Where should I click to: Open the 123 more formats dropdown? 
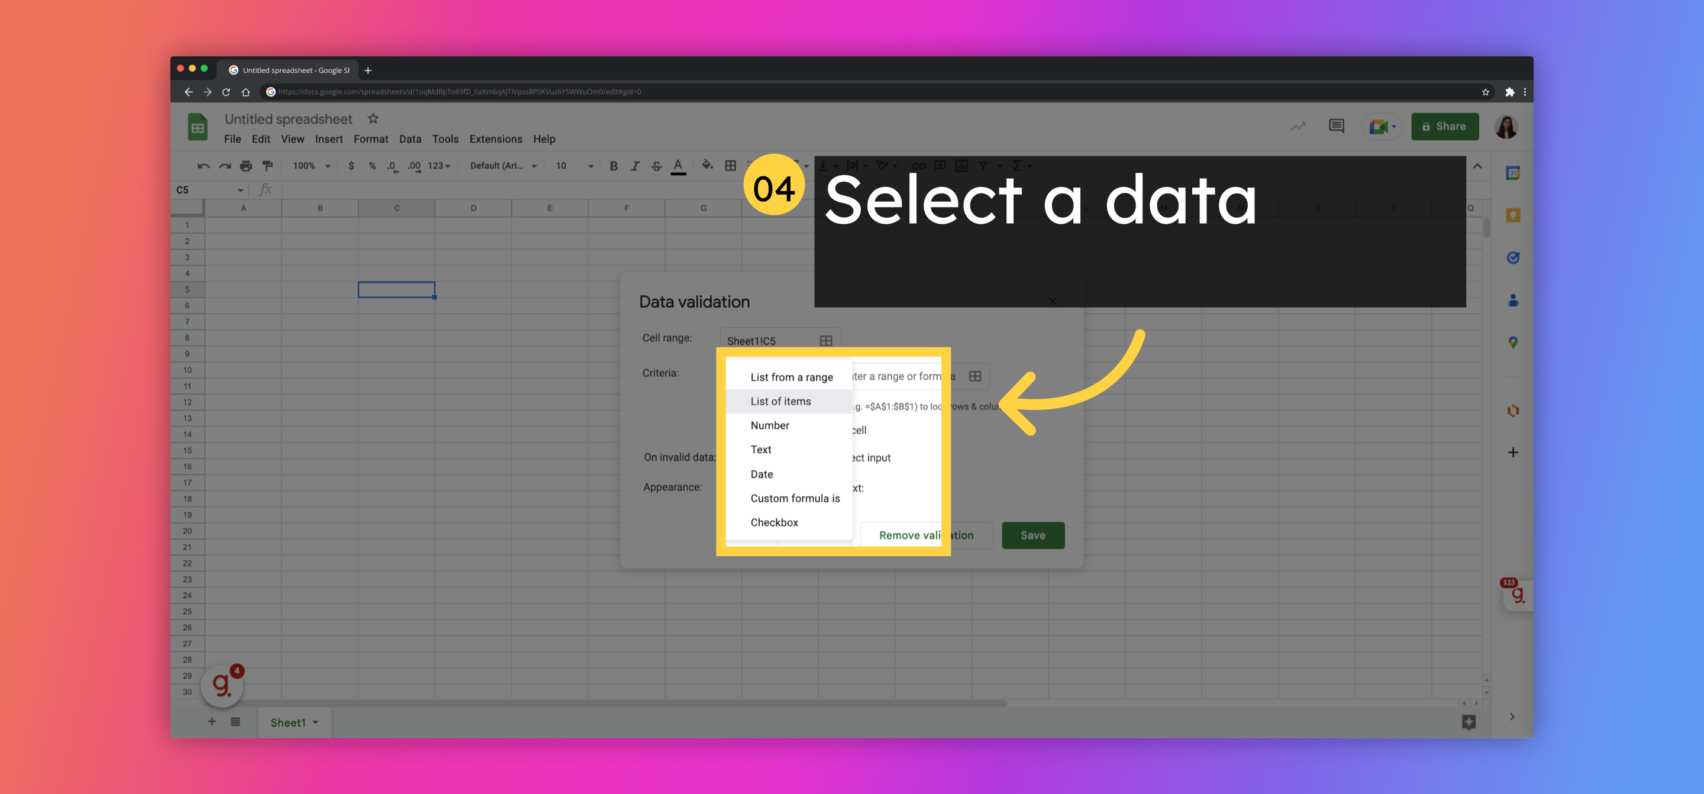[x=438, y=166]
